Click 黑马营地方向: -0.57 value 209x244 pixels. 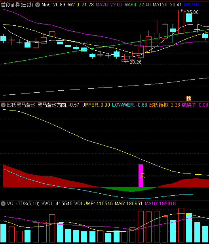[x=58, y=105]
